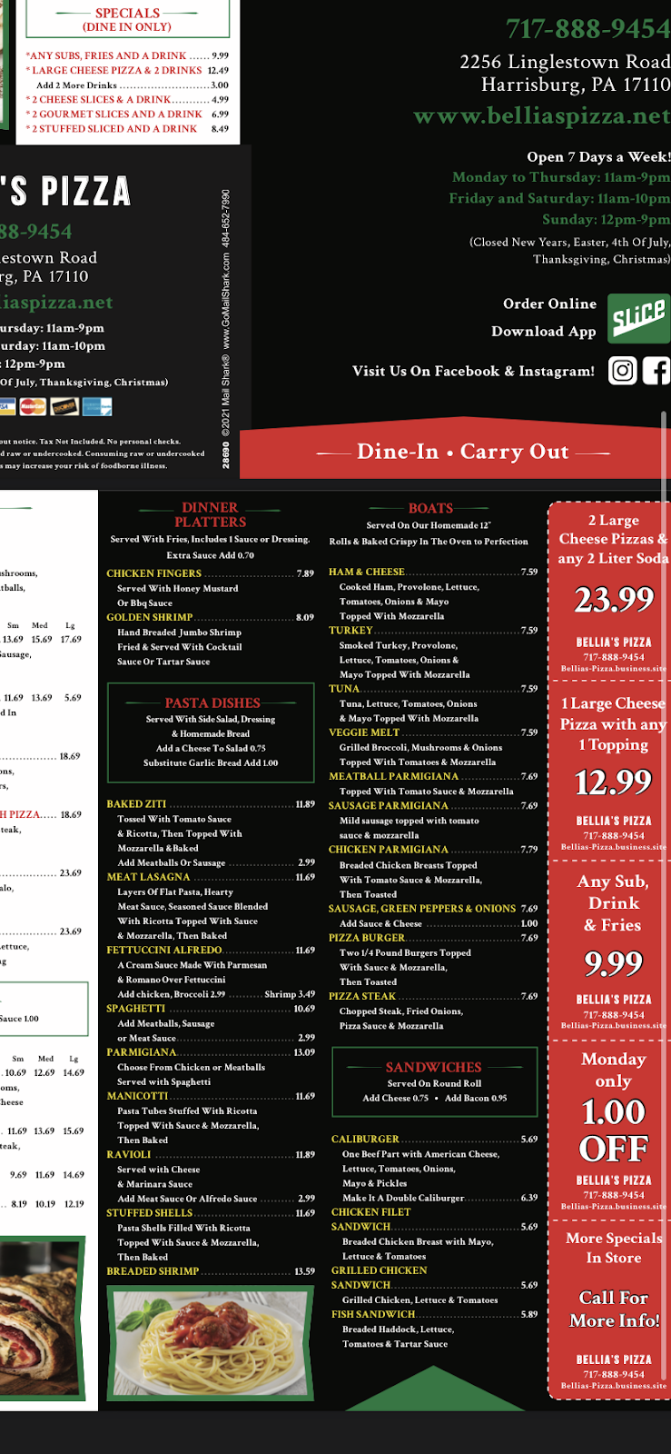Click the www.belliaspizza.net website link

(x=541, y=116)
